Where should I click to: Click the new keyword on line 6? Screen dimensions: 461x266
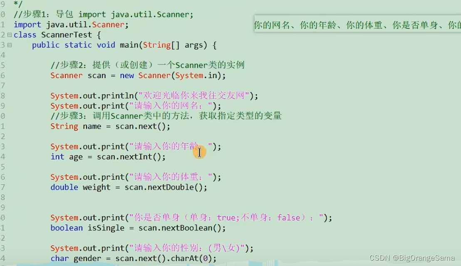(x=127, y=75)
